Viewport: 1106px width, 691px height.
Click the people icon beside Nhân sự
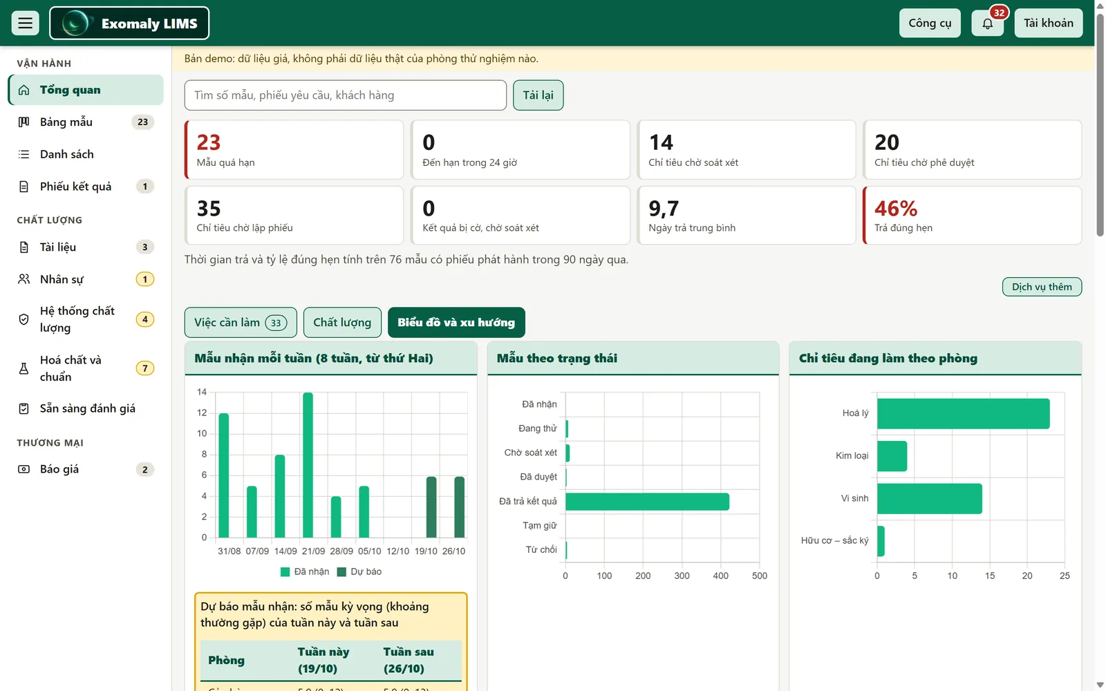(24, 279)
